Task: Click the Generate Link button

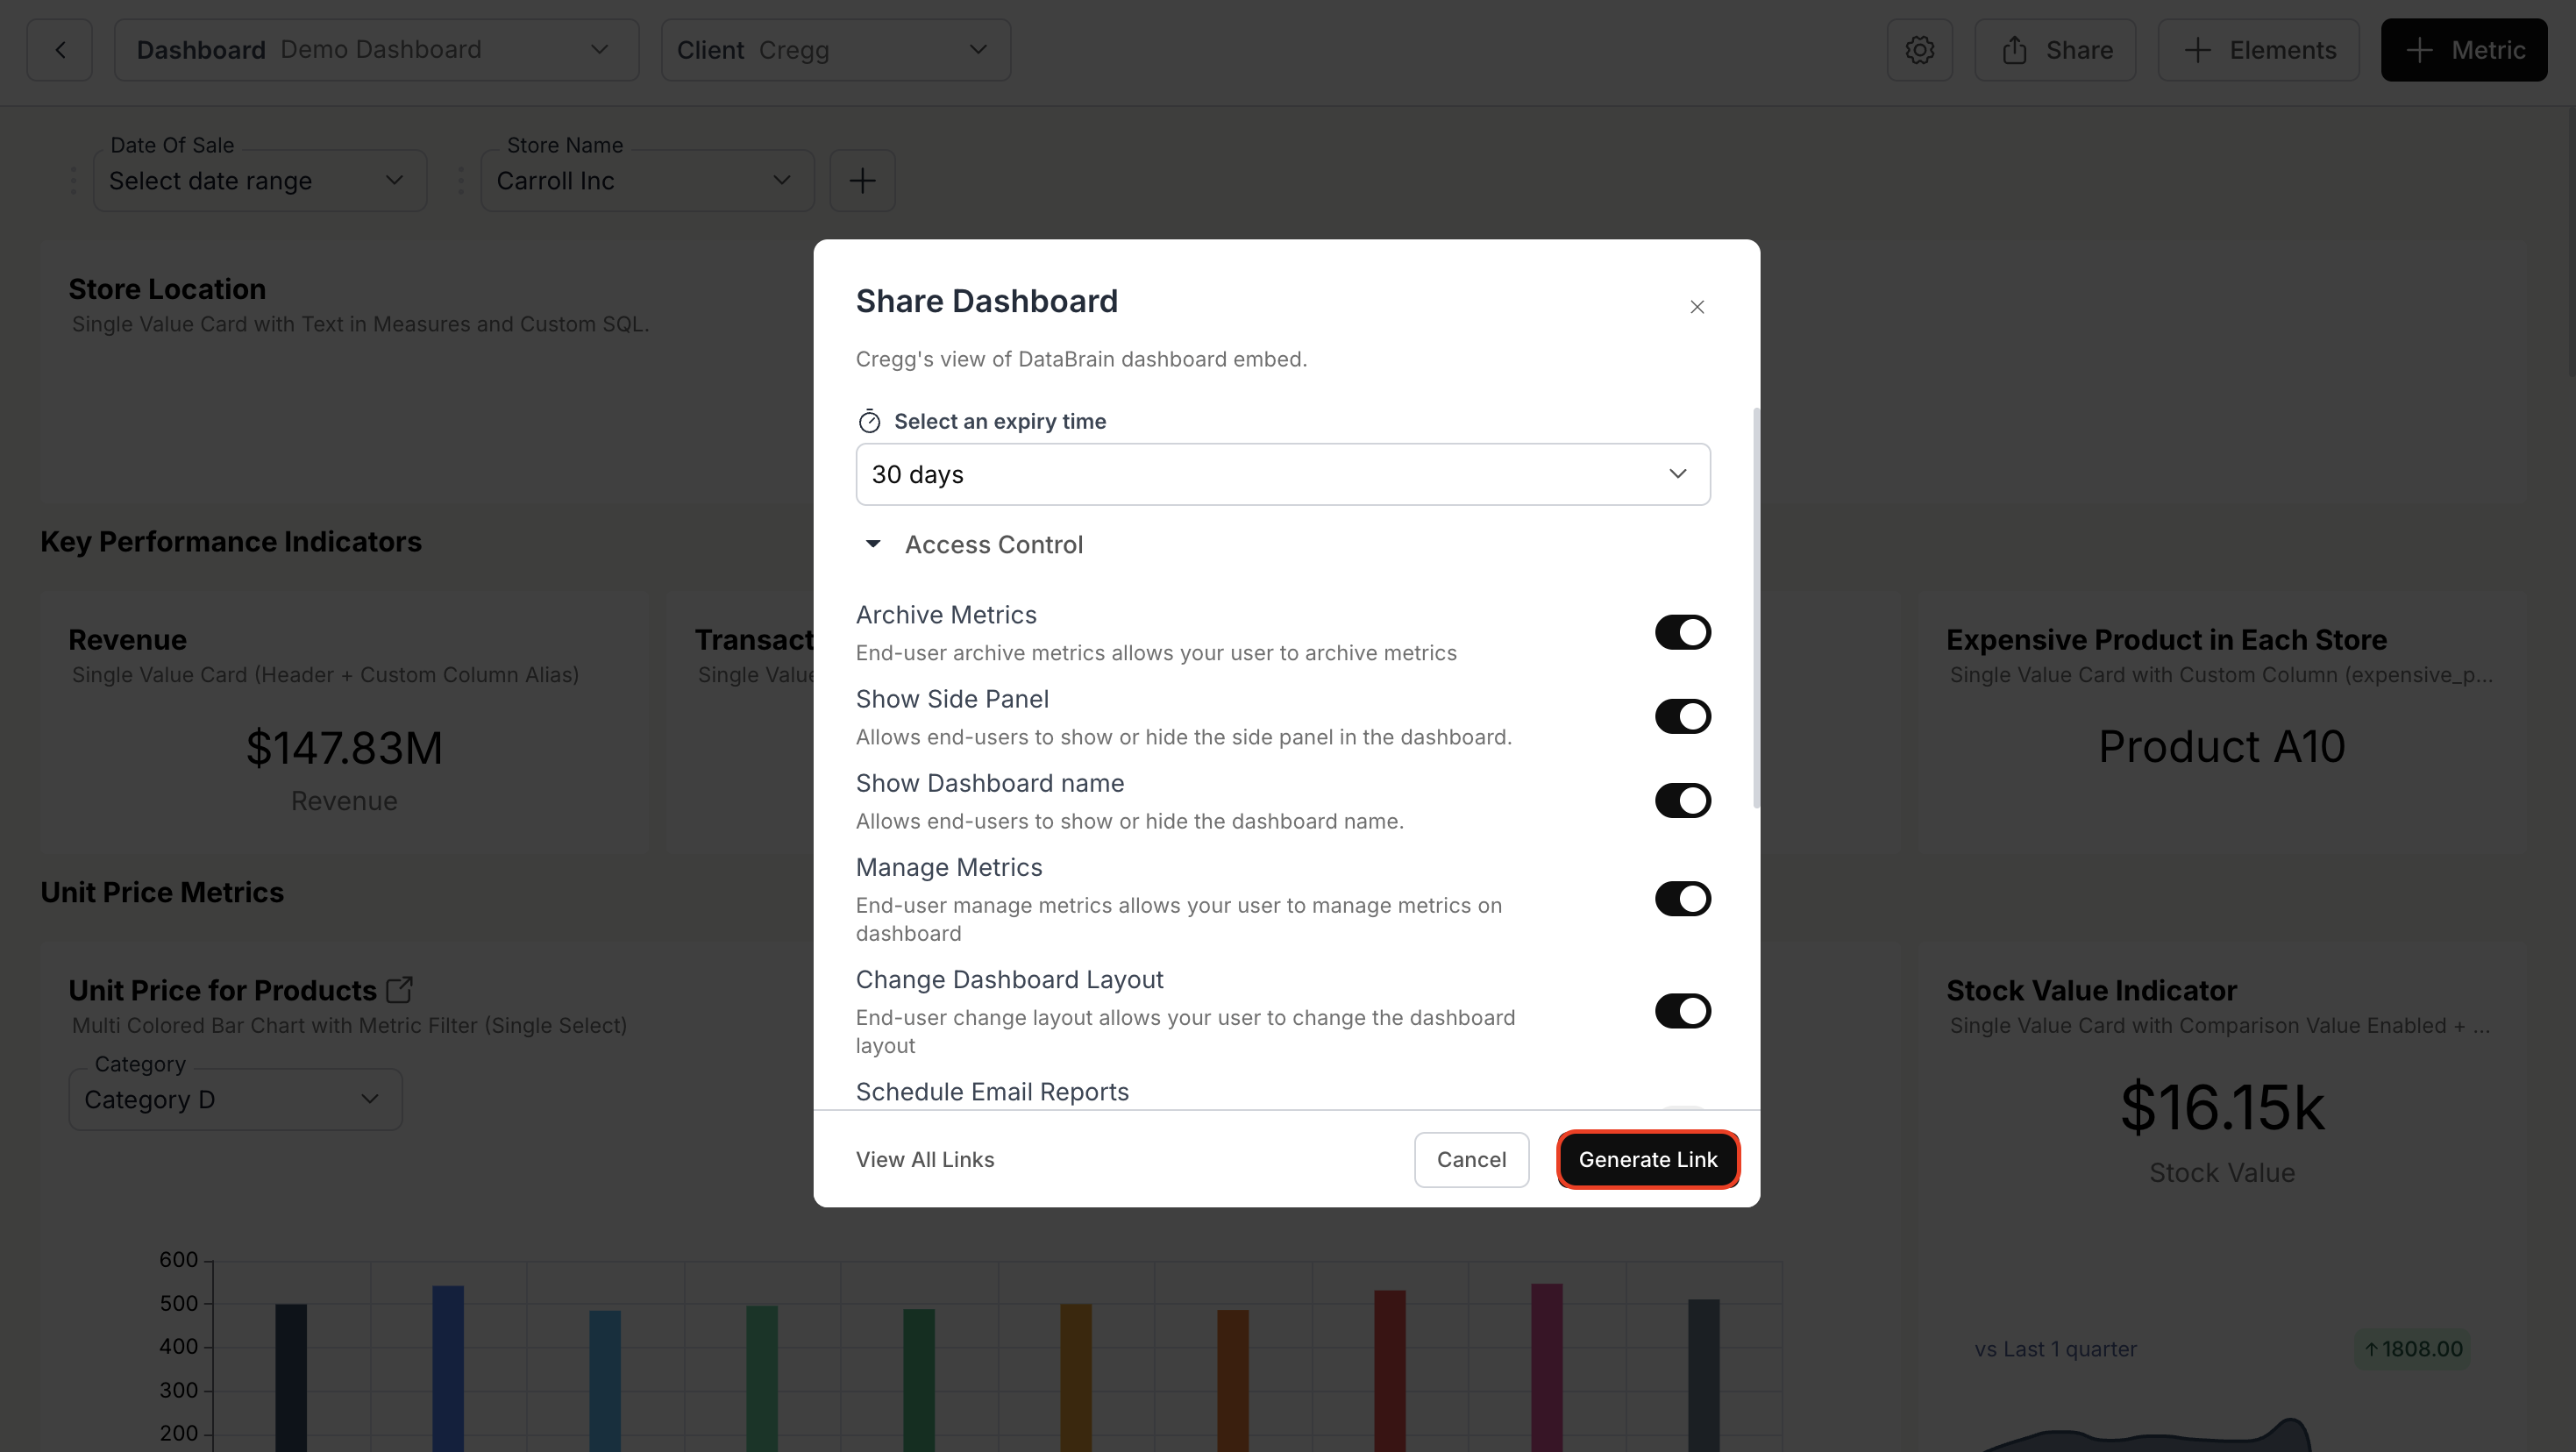Action: 1648,1159
